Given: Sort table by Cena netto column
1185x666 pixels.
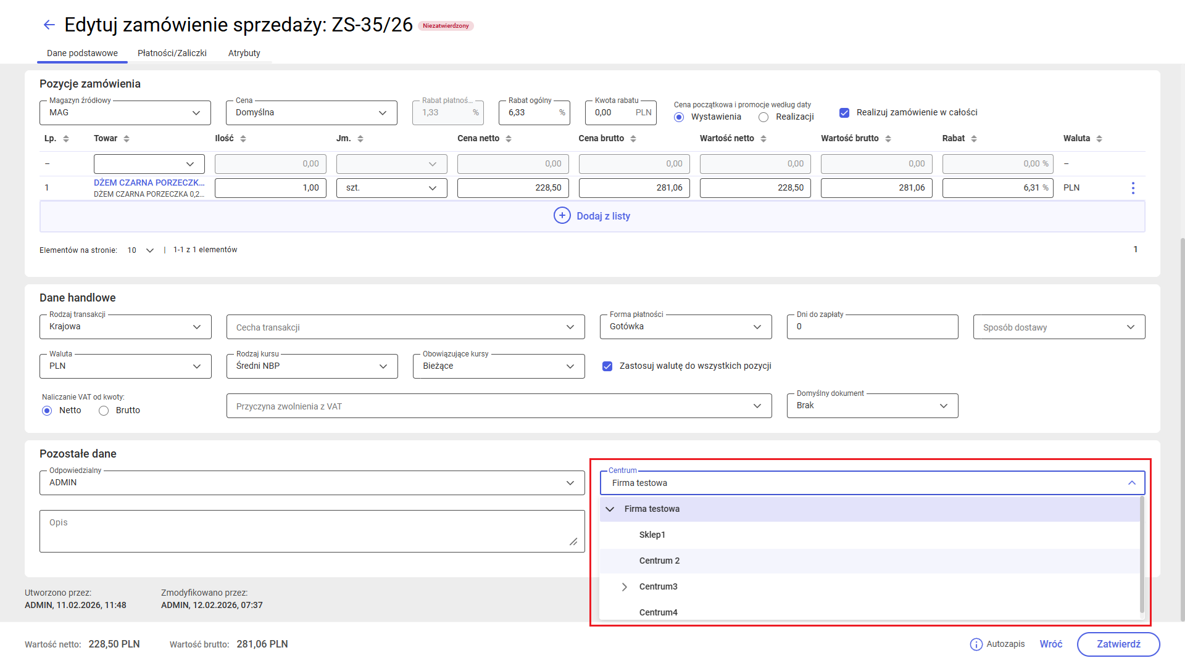Looking at the screenshot, I should (509, 139).
